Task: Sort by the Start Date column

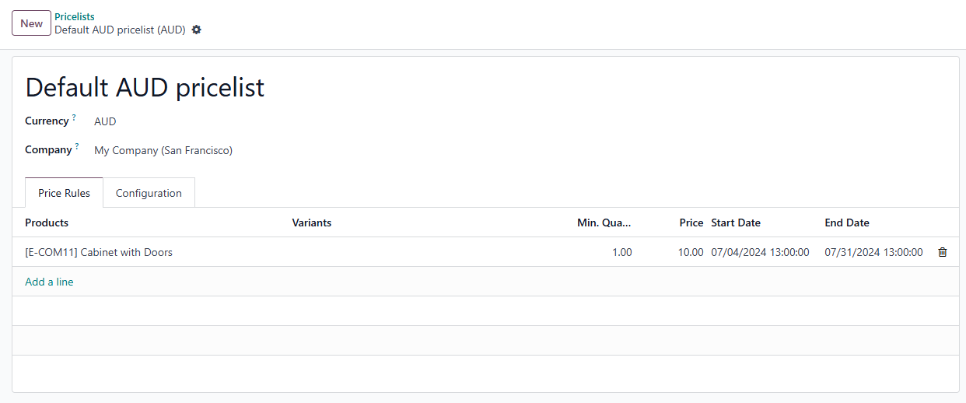Action: coord(736,223)
